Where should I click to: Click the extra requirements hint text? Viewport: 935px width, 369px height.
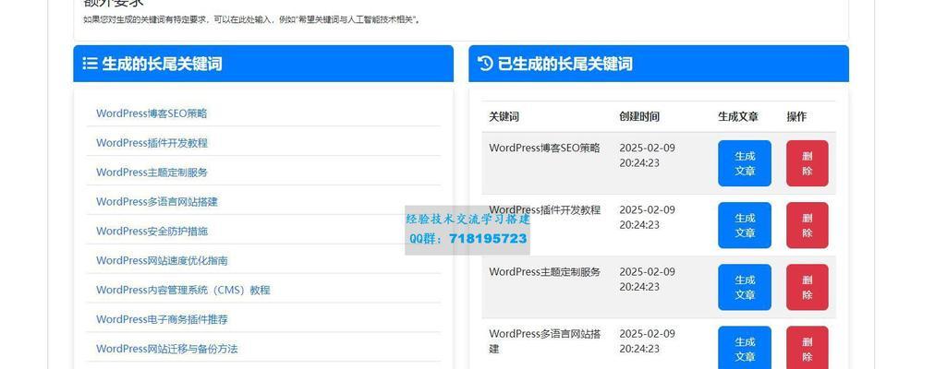(251, 19)
